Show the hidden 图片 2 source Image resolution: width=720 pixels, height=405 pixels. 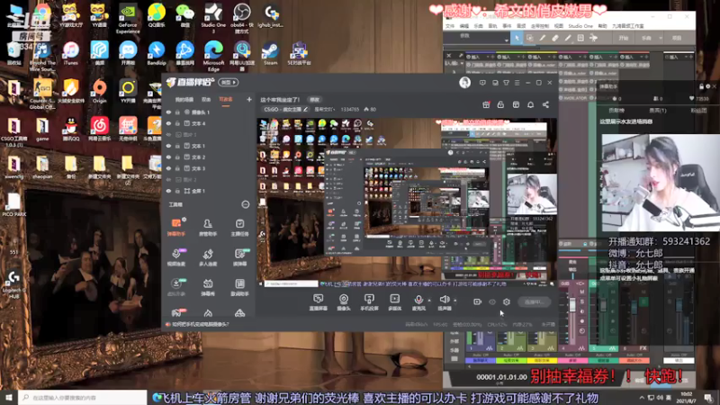(x=168, y=179)
